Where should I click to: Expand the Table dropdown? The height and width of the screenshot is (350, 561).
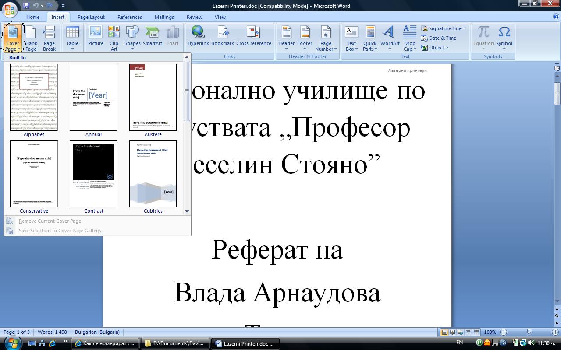click(72, 38)
